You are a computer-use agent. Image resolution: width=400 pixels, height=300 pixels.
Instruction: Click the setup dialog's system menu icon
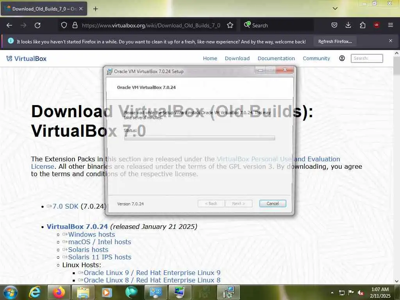109,71
